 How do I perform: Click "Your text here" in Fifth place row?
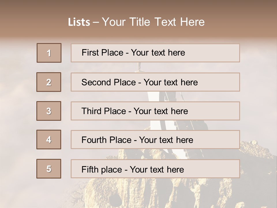pos(157,169)
